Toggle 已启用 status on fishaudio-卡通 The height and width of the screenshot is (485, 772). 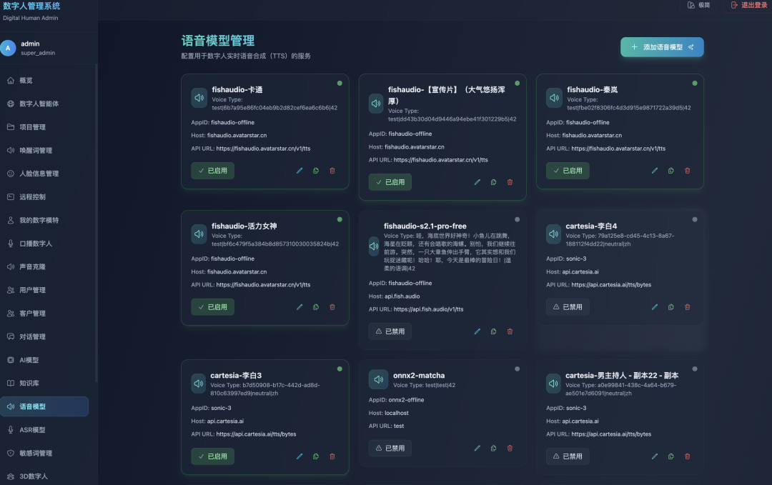pyautogui.click(x=213, y=171)
